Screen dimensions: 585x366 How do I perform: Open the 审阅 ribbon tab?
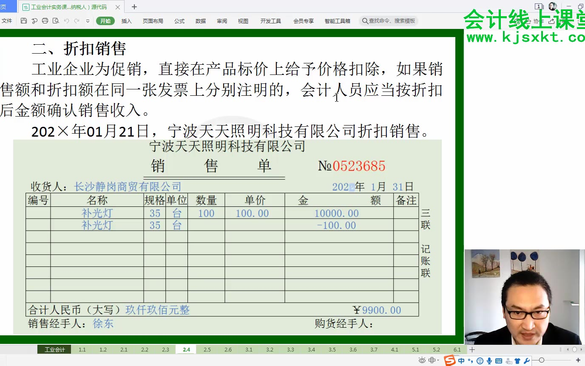(x=222, y=21)
